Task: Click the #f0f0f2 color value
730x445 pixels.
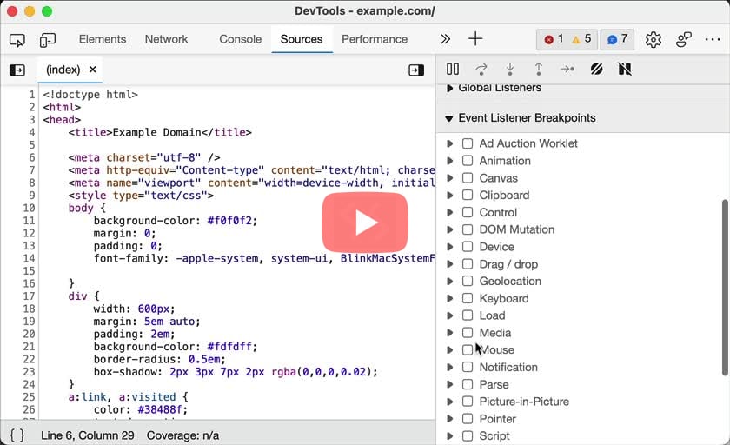Action: pos(230,221)
